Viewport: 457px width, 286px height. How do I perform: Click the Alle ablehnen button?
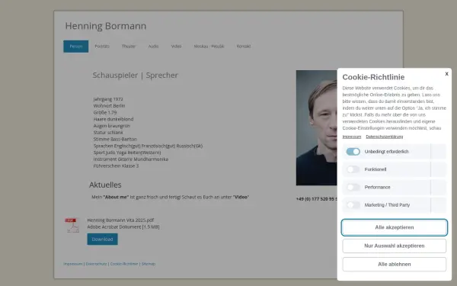(x=395, y=264)
